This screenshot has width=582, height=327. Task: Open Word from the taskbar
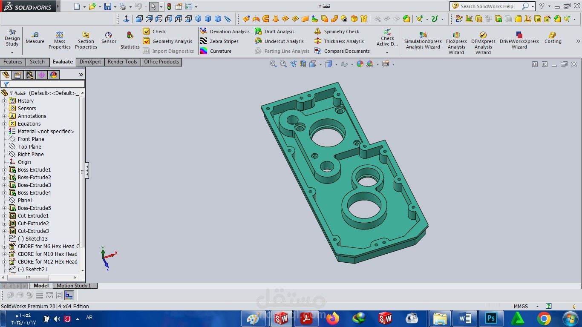coord(465,318)
